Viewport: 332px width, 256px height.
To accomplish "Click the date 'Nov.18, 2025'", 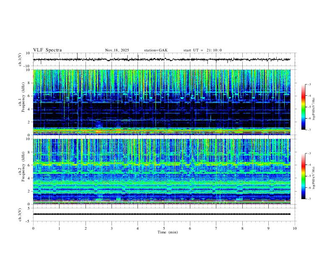I will [x=117, y=50].
